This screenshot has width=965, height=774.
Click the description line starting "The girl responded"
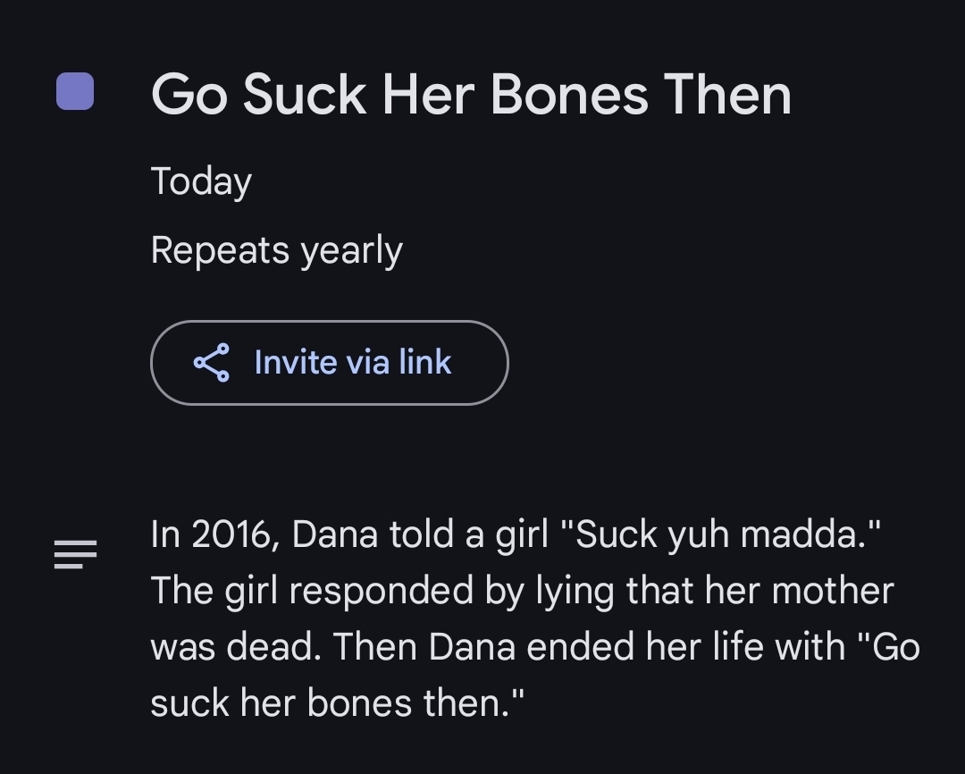coord(522,590)
